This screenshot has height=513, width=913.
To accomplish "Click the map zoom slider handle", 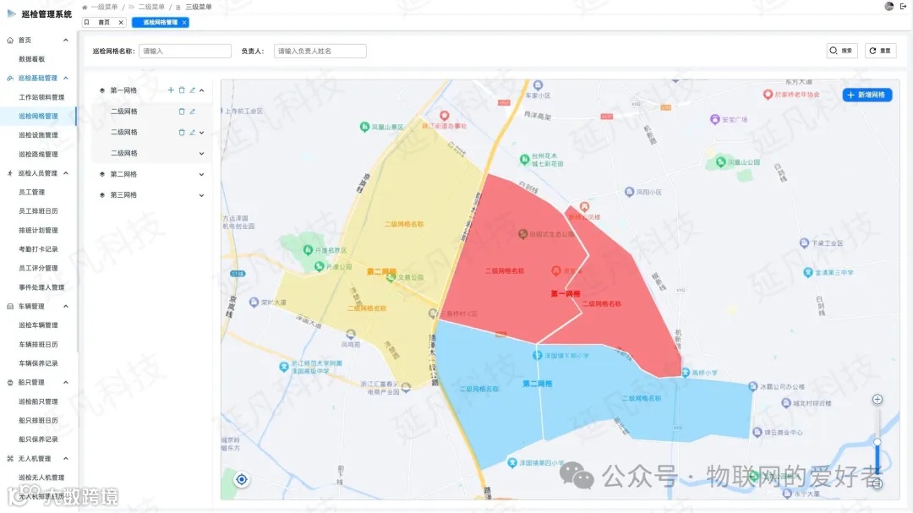I will (x=877, y=443).
